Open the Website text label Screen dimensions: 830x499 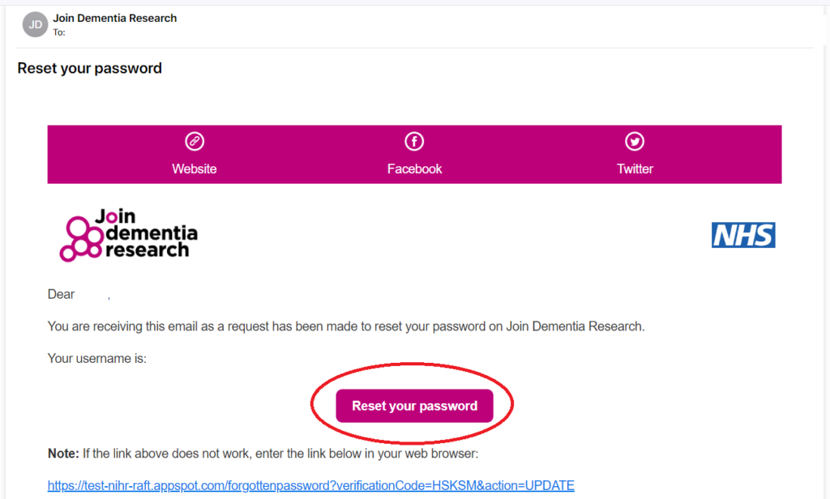[195, 169]
